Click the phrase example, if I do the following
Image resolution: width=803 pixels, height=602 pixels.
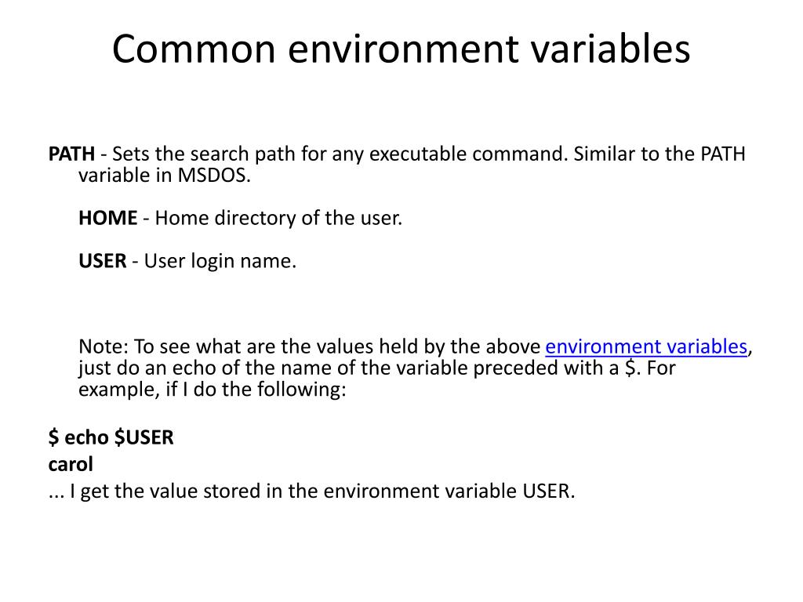[213, 390]
